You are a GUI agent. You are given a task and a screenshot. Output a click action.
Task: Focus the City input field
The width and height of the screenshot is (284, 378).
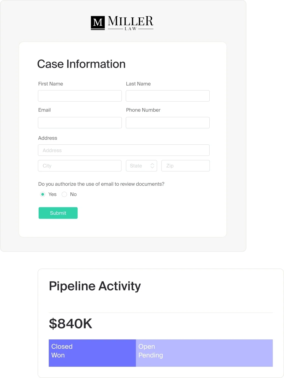tap(80, 166)
